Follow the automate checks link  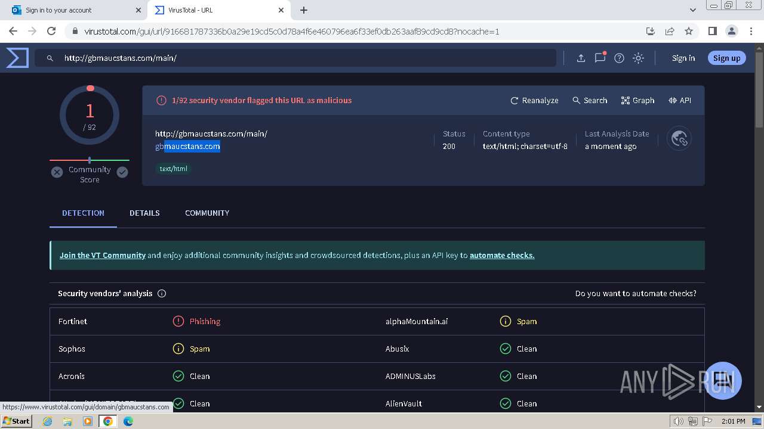[502, 255]
